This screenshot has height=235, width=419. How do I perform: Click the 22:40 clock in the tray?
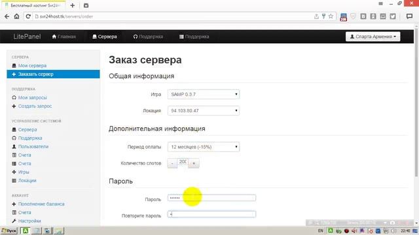[x=405, y=230]
